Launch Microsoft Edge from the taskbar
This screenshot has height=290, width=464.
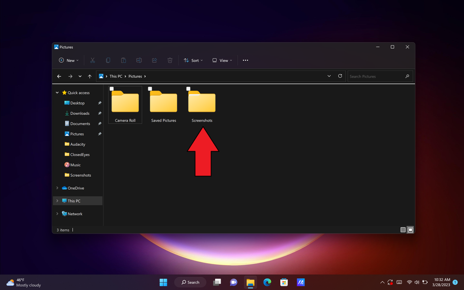pos(267,282)
